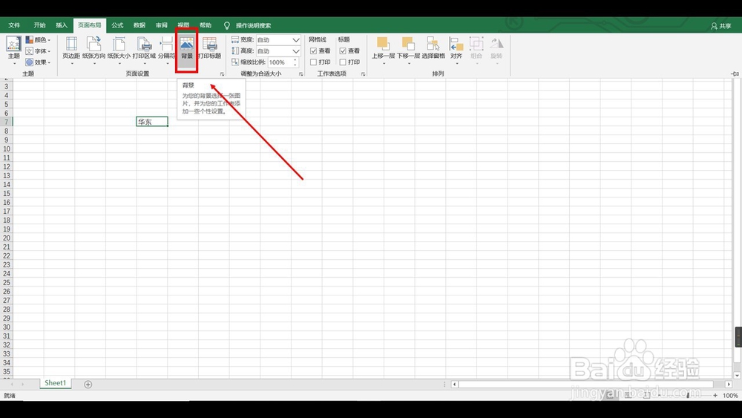Click the 效果 theme effects icon
The height and width of the screenshot is (418, 742).
[x=30, y=62]
